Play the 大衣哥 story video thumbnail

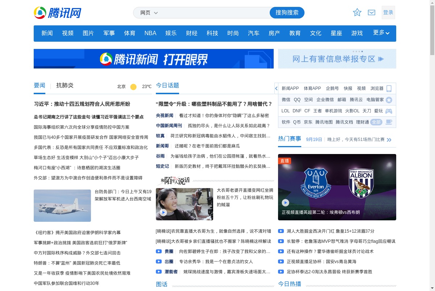163,212
